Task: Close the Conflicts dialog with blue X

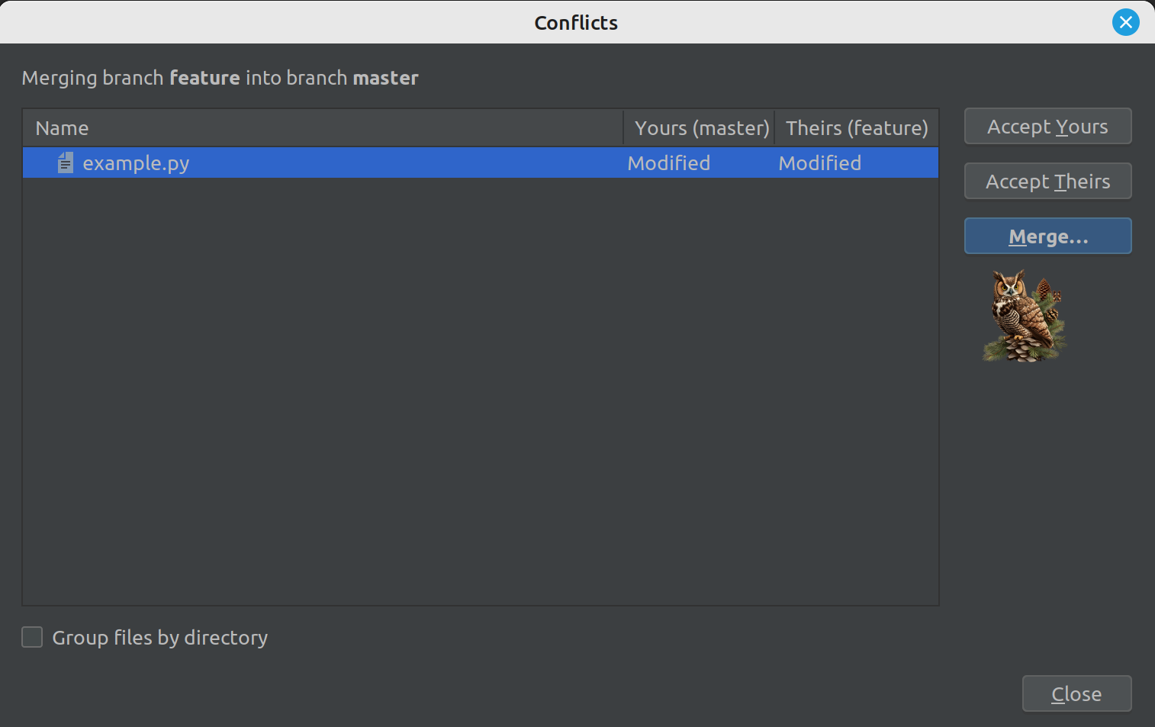Action: [x=1125, y=22]
